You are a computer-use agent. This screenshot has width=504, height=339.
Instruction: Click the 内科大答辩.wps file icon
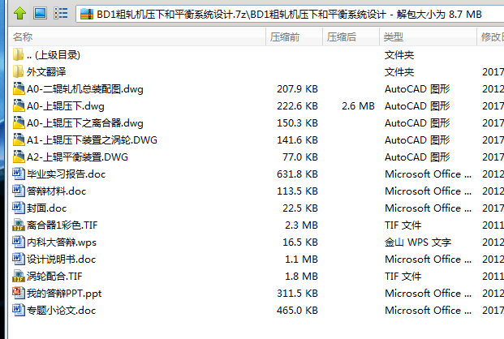(19, 242)
